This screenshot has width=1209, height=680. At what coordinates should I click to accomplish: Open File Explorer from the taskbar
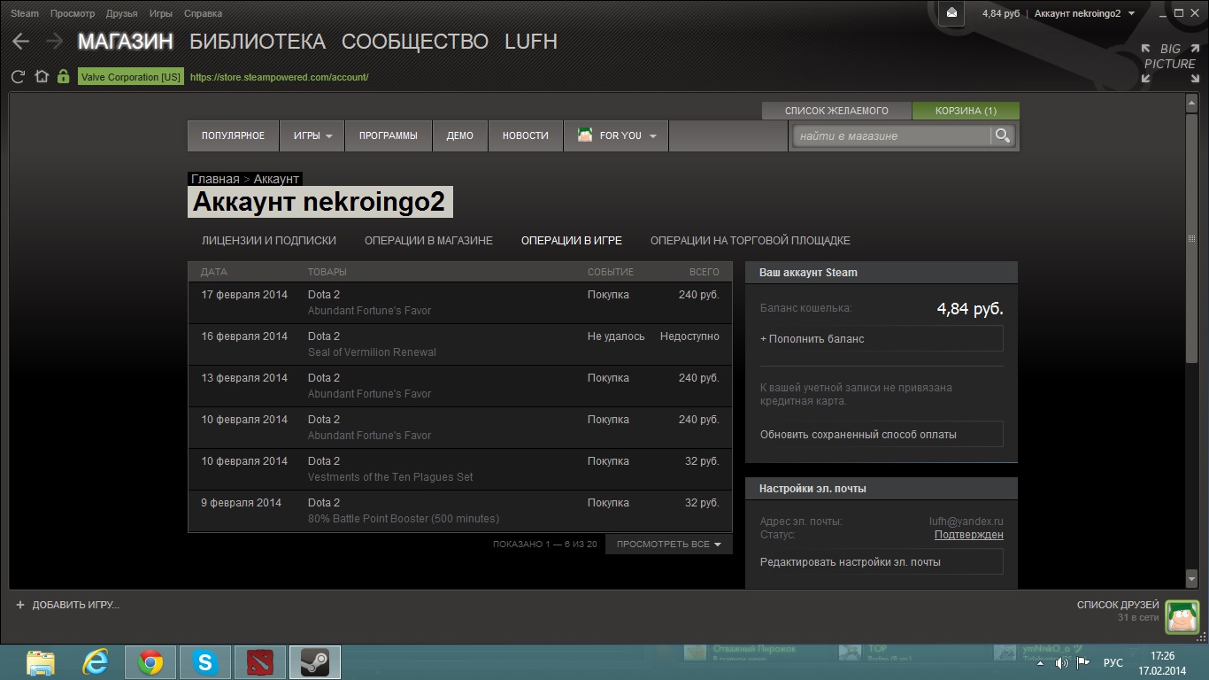[x=41, y=662]
